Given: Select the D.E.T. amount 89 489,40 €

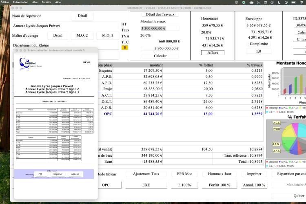Looking at the screenshot, I should coord(153,102).
